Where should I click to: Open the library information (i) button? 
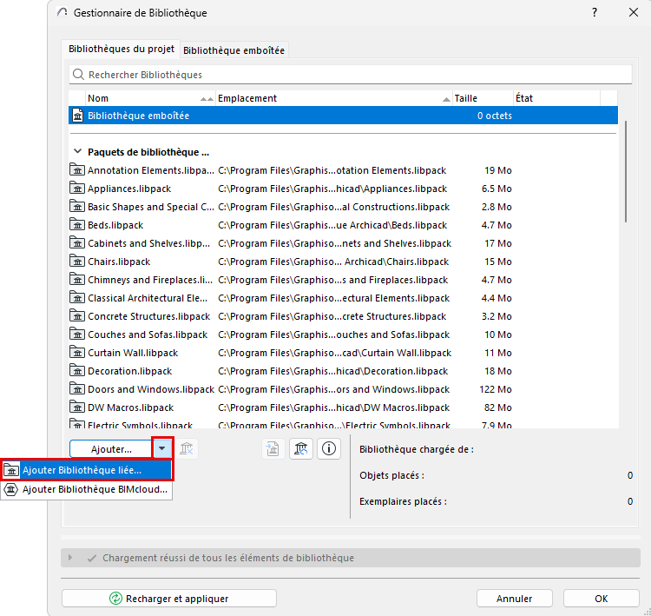coord(329,449)
